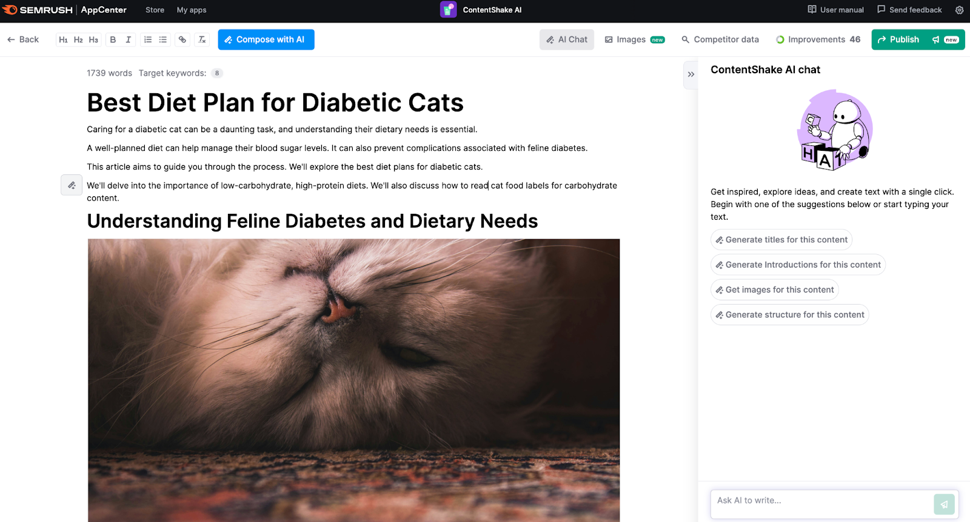The image size is (970, 522).
Task: Apply Heading 3 formatting
Action: tap(93, 40)
